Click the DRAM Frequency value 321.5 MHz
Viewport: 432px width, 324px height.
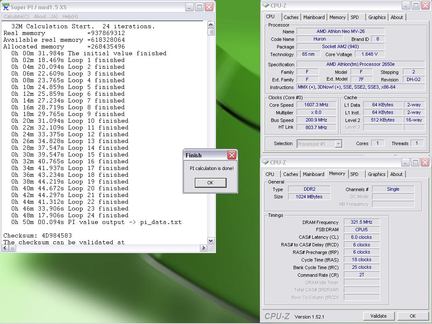point(362,222)
